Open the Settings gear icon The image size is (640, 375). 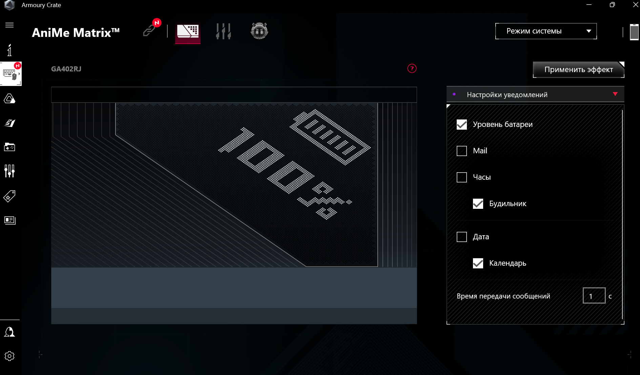pyautogui.click(x=9, y=356)
